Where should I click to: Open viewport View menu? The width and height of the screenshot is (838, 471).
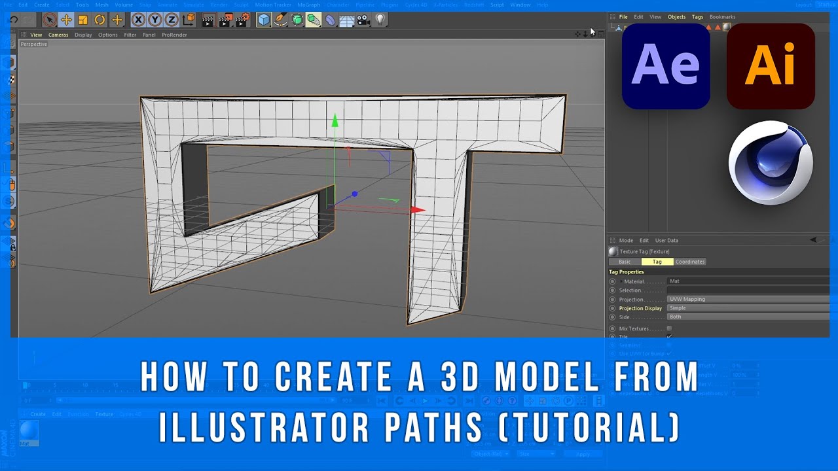[36, 35]
